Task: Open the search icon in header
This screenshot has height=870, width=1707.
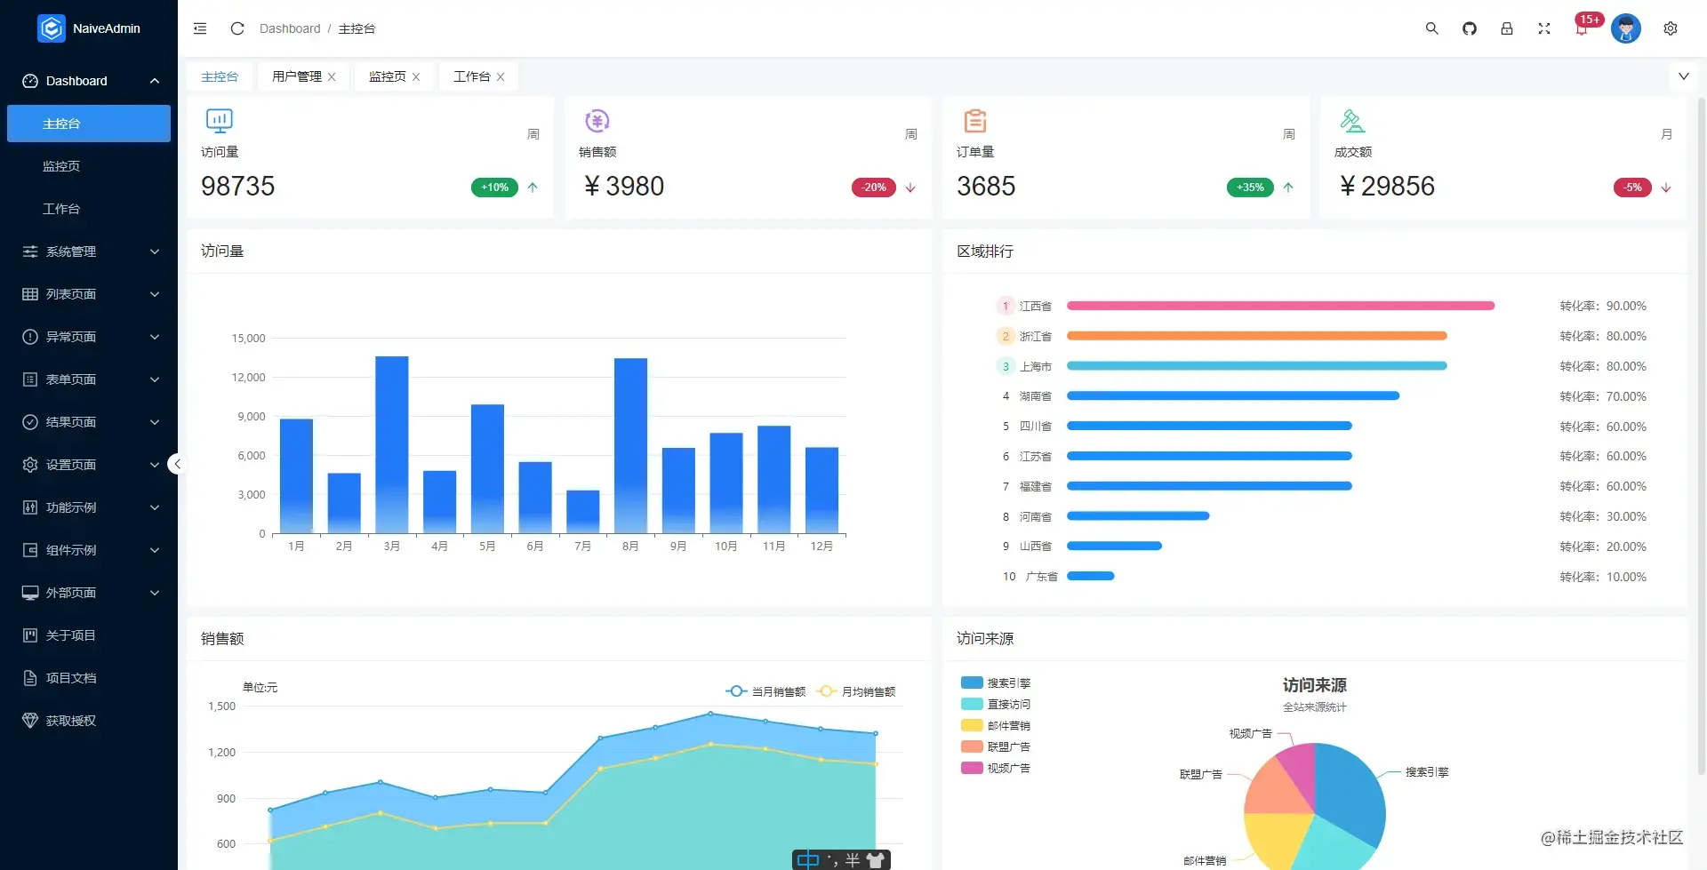Action: tap(1431, 28)
